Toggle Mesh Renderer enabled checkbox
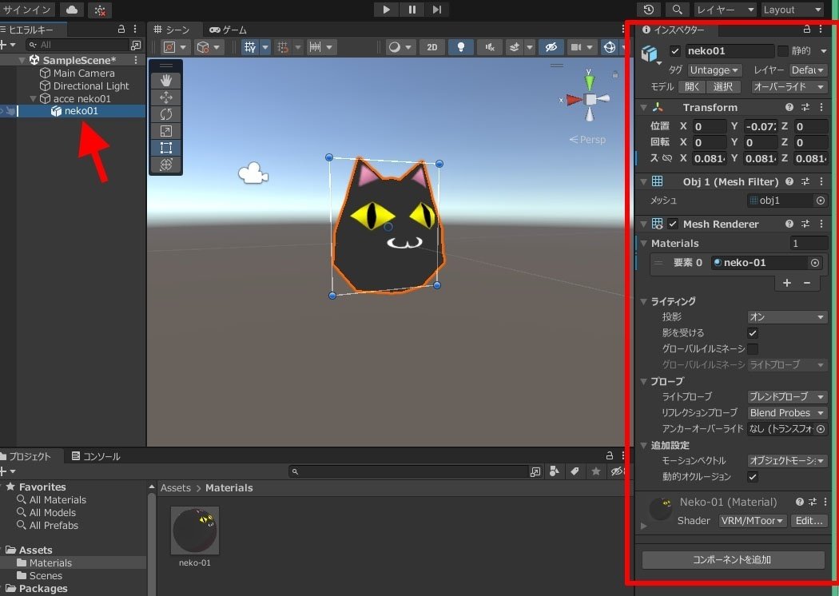Image resolution: width=839 pixels, height=596 pixels. click(673, 224)
